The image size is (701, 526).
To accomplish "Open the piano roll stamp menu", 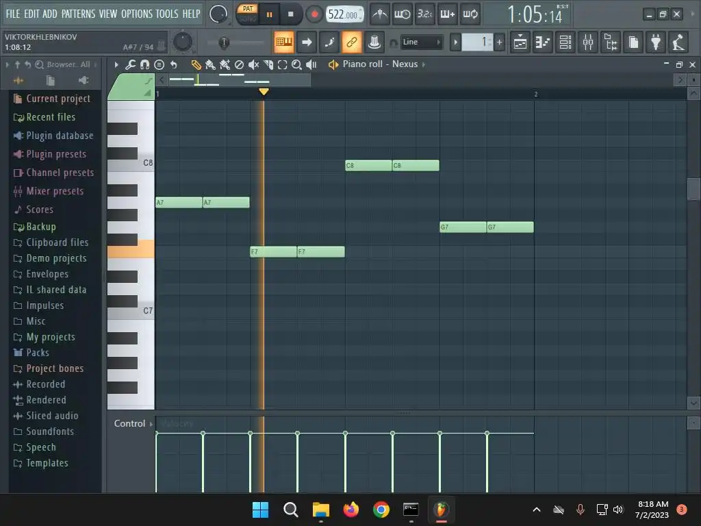I will pos(159,65).
